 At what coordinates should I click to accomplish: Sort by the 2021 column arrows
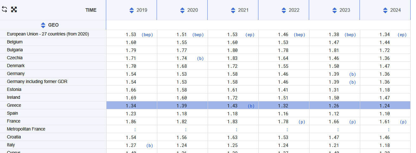click(x=233, y=10)
